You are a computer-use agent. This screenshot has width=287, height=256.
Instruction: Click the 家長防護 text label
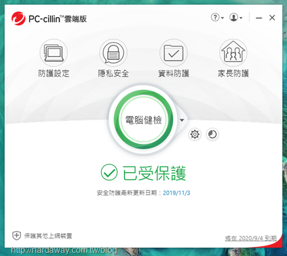[233, 74]
